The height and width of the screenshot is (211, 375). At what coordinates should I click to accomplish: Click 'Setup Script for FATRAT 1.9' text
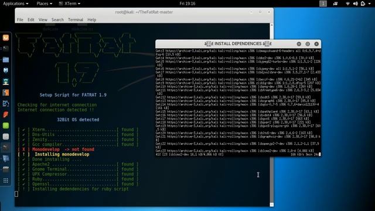(x=73, y=95)
